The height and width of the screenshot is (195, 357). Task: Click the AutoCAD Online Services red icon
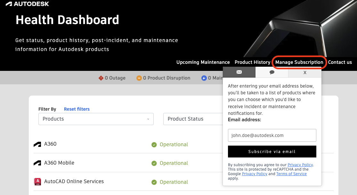[x=37, y=182]
